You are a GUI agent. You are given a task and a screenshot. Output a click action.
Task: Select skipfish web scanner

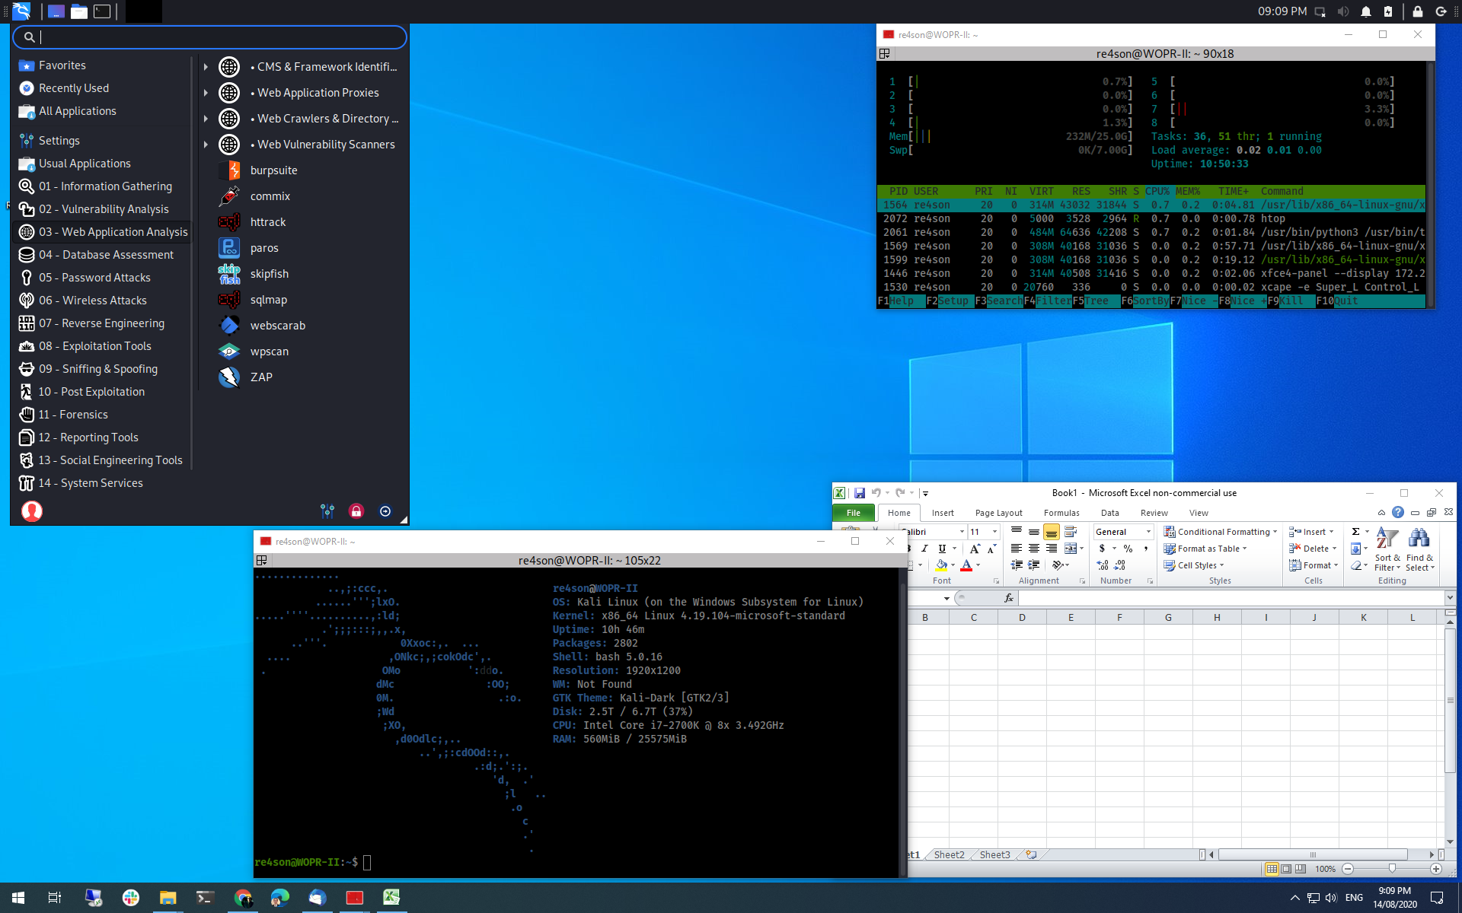tap(272, 273)
